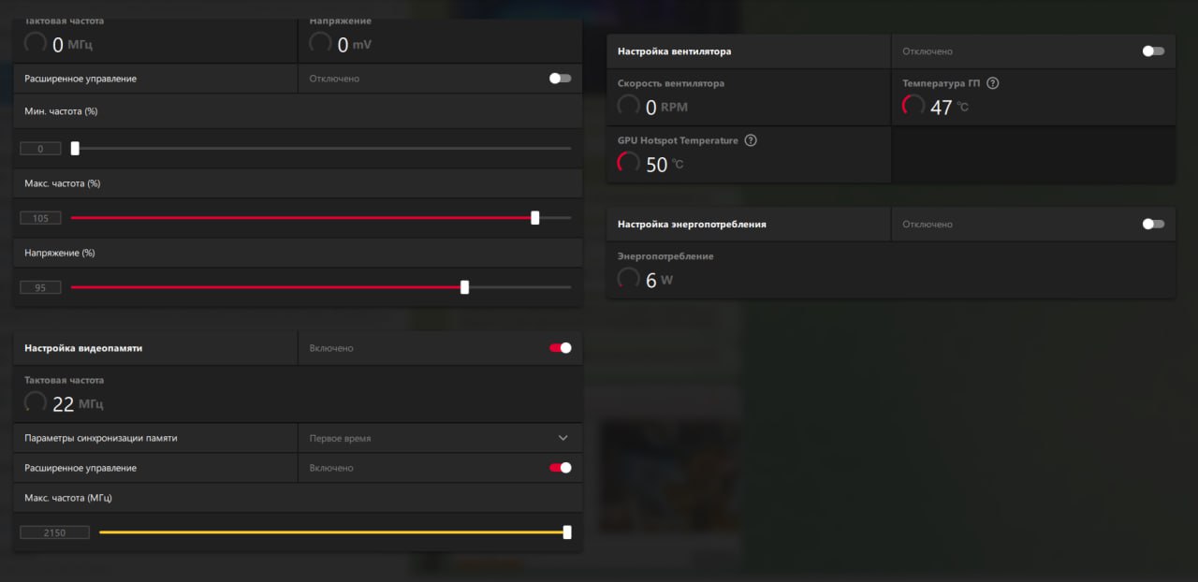Click the GPU Hotspot Temperature label
1198x582 pixels.
[678, 140]
